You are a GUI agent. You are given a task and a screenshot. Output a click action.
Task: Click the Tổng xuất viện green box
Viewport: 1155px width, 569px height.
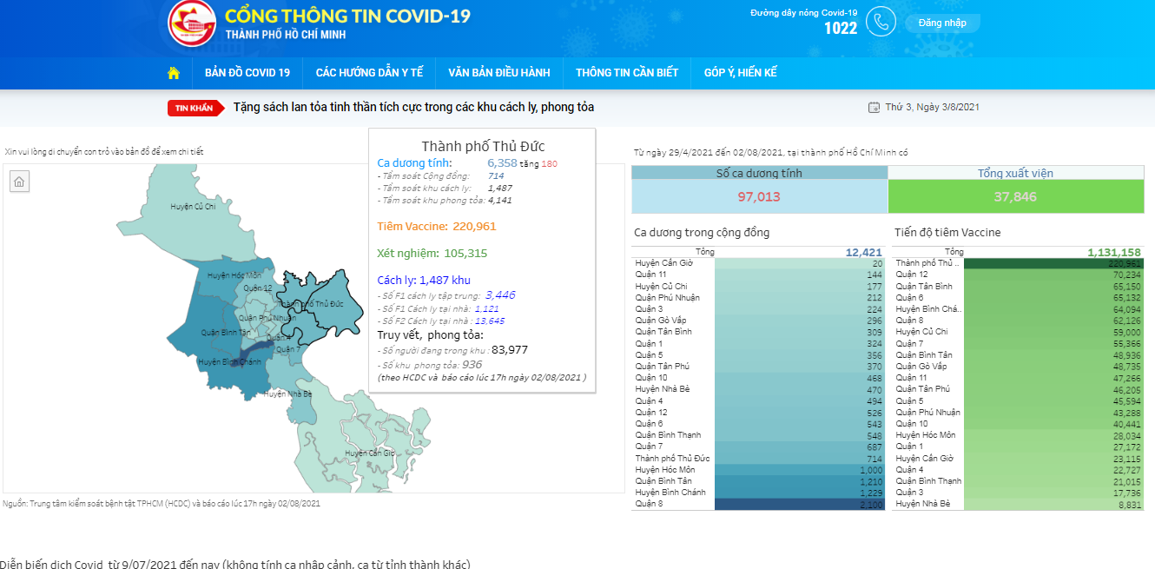[1015, 196]
